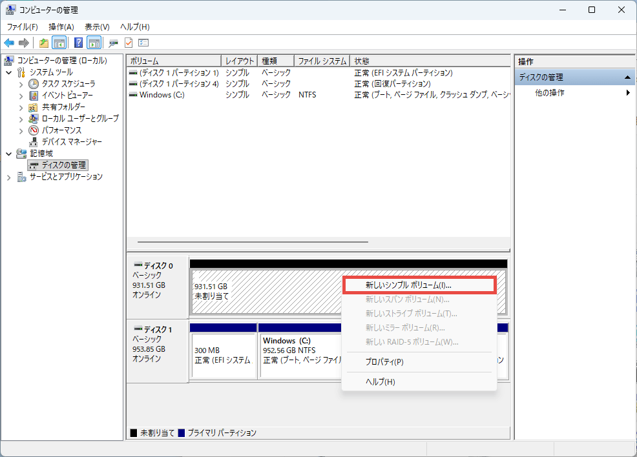Select Device Manager in the tree

click(71, 141)
